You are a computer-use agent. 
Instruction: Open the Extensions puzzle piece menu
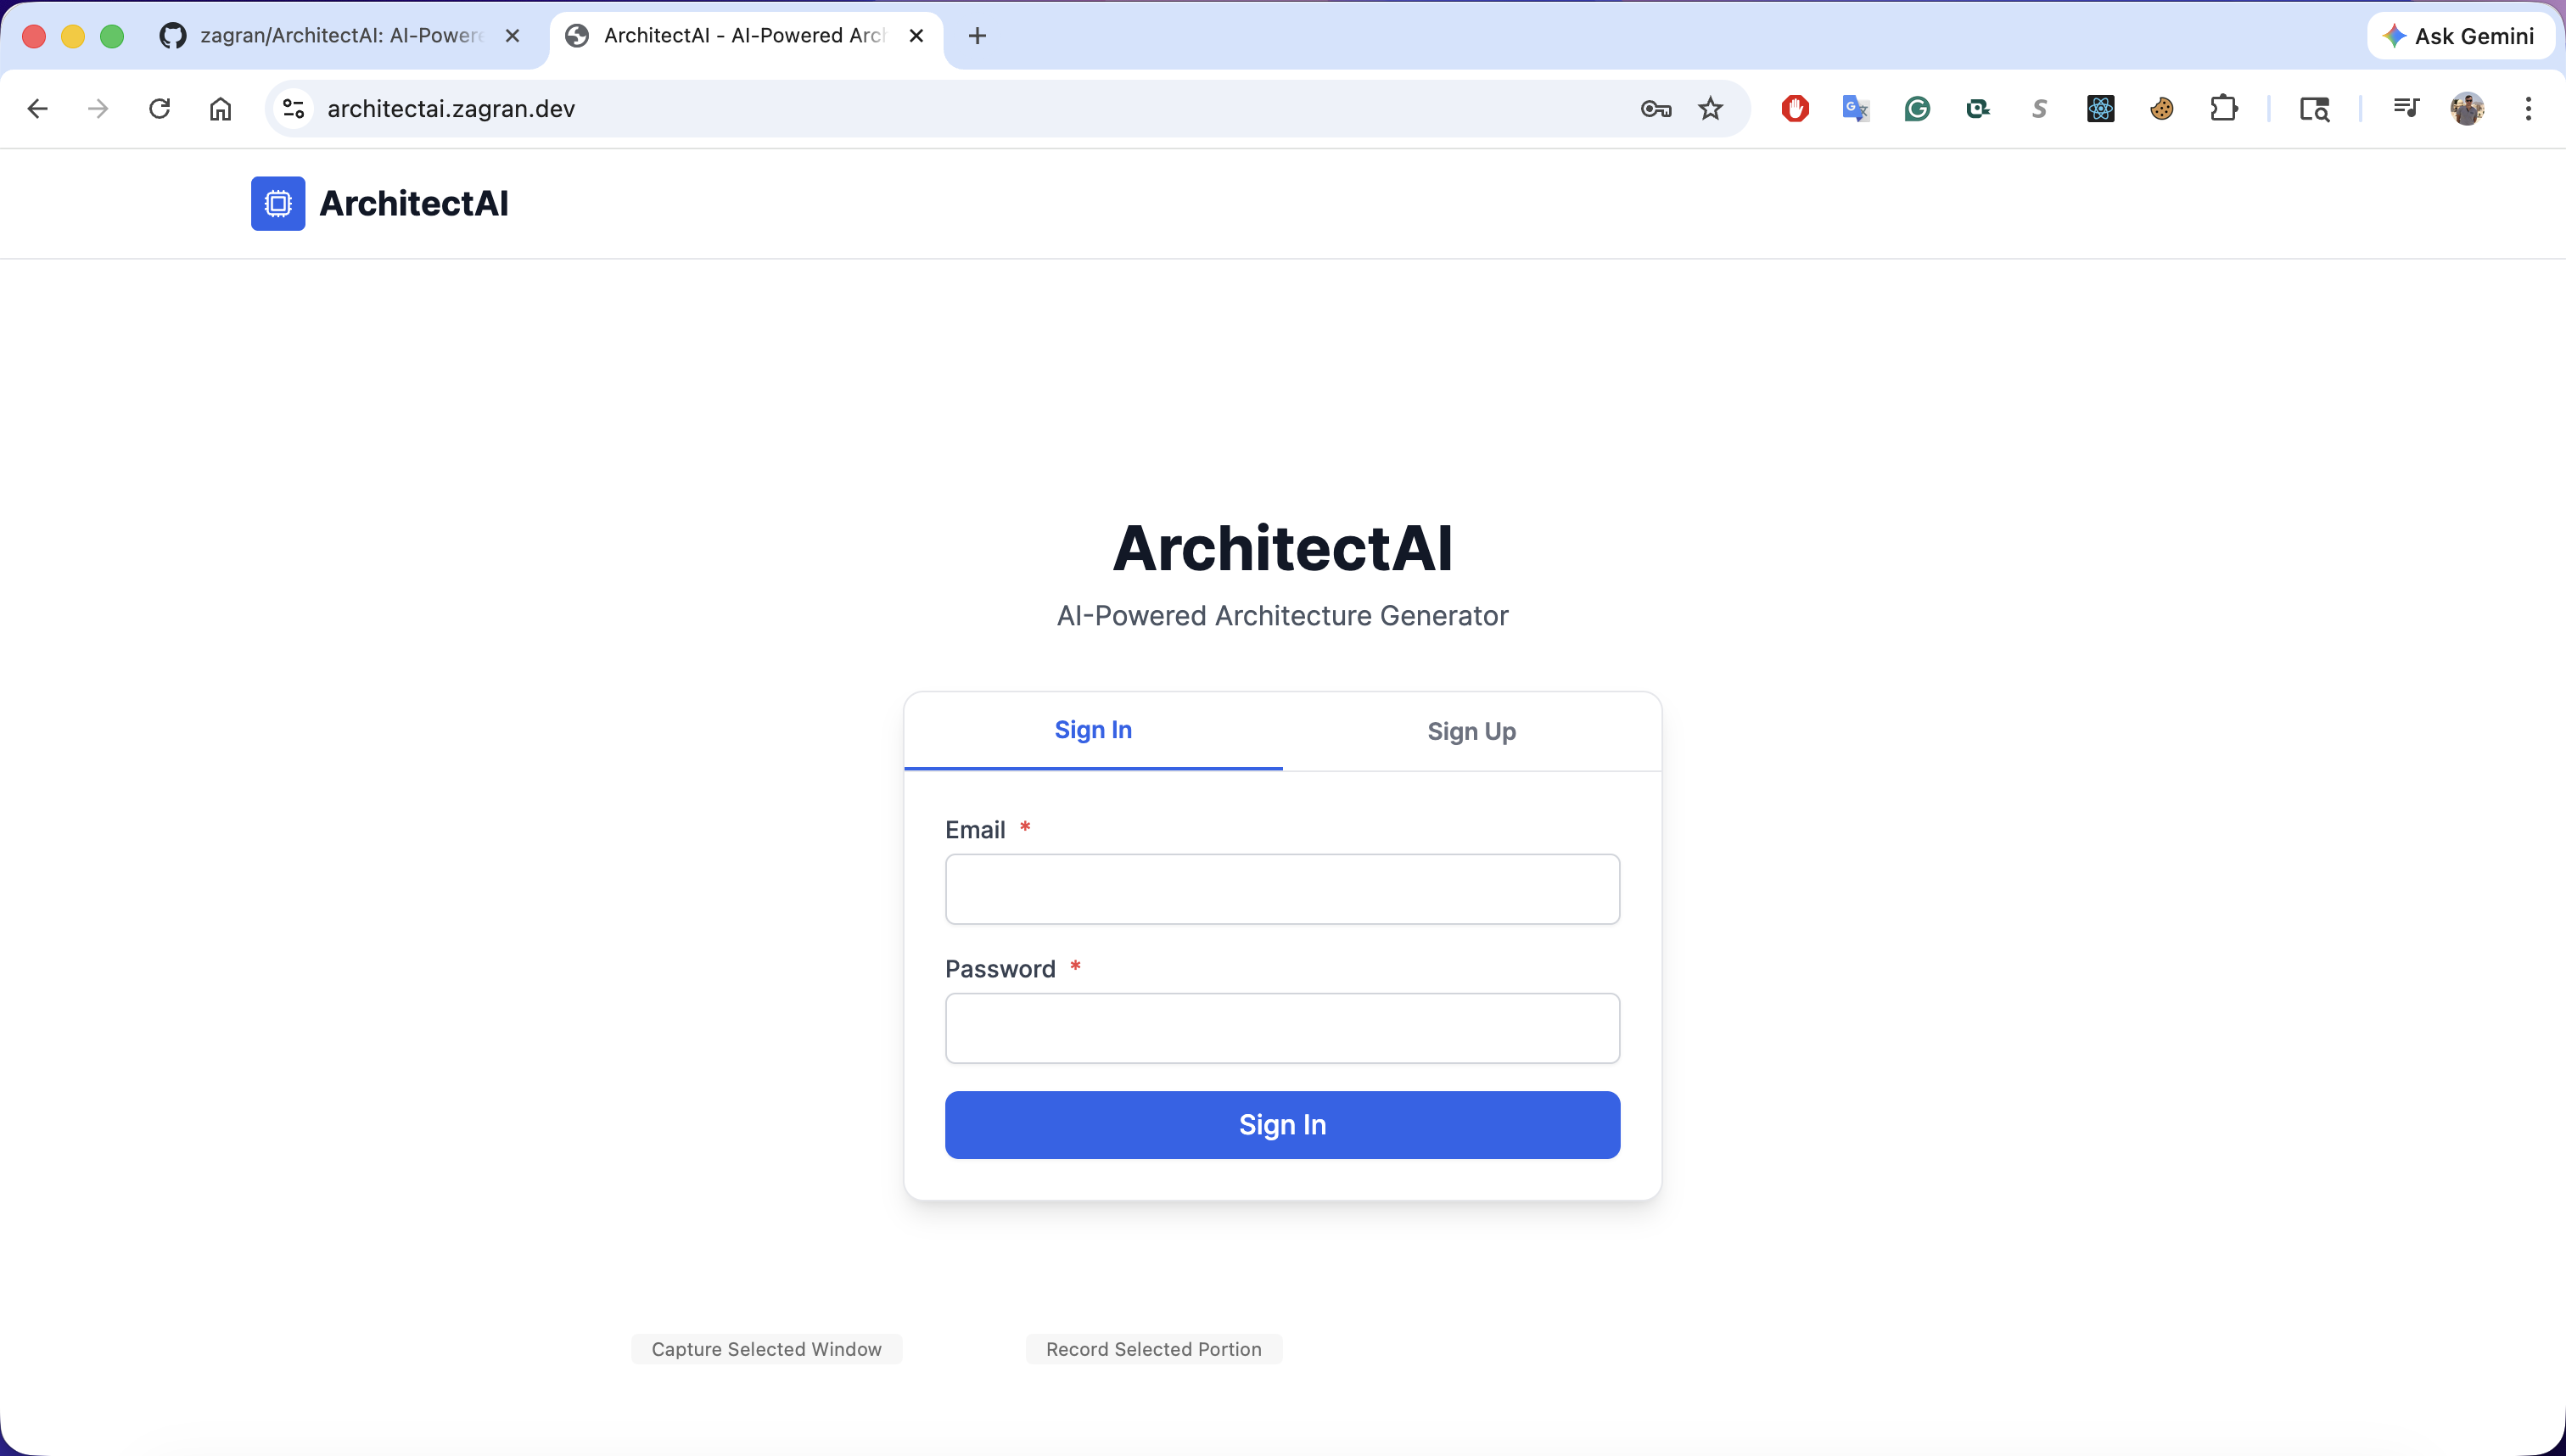(x=2223, y=109)
